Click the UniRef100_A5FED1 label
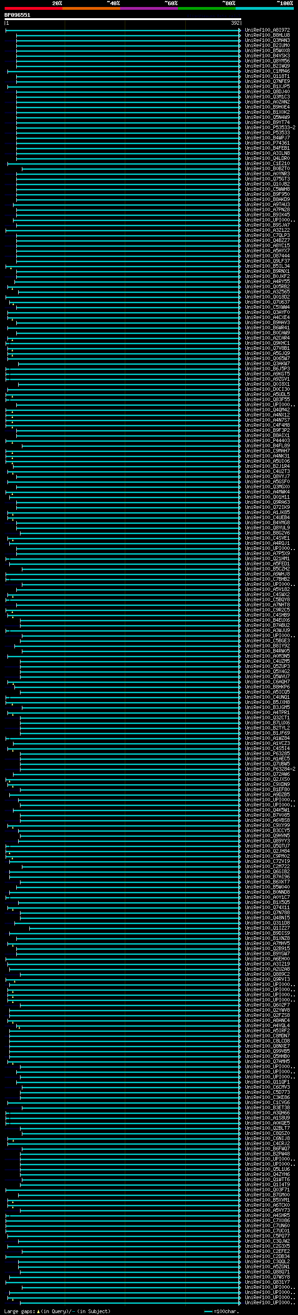 point(267,564)
